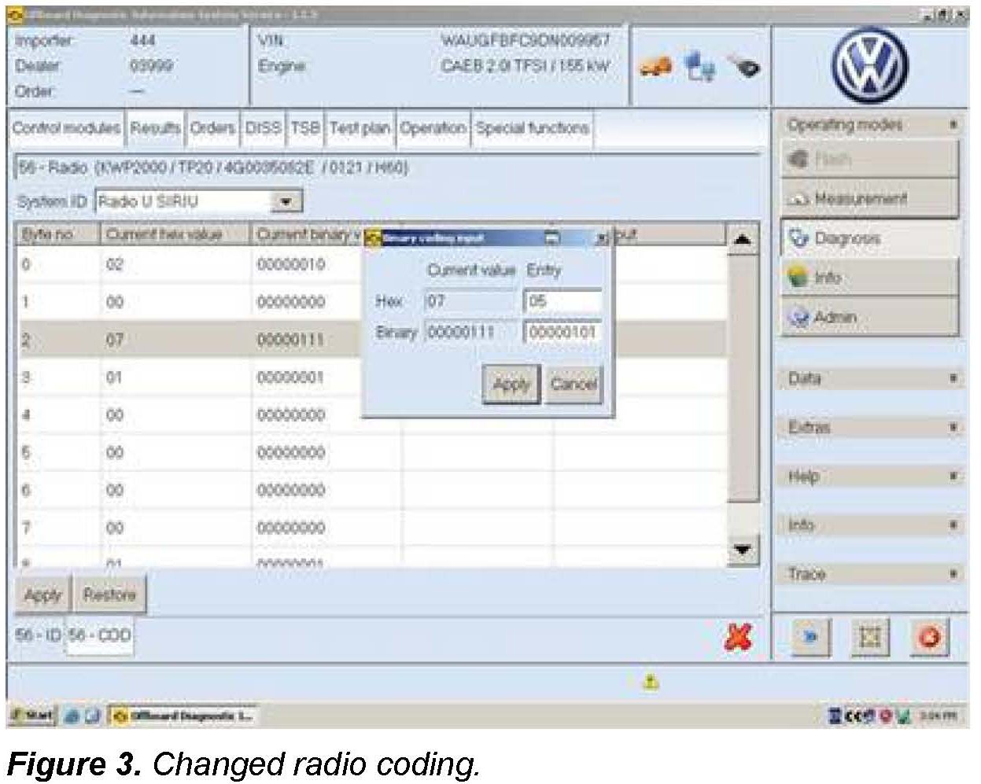981x784 pixels.
Task: Click the Byte no column header
Action: click(x=57, y=234)
